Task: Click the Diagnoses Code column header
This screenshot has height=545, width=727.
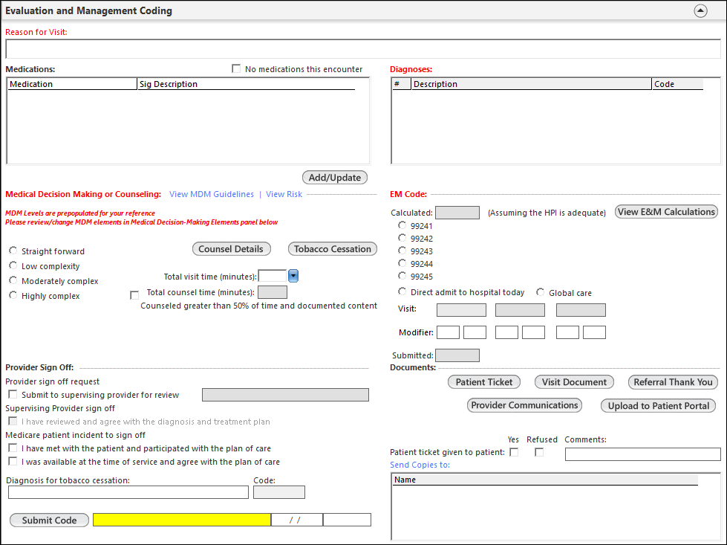Action: pos(677,84)
